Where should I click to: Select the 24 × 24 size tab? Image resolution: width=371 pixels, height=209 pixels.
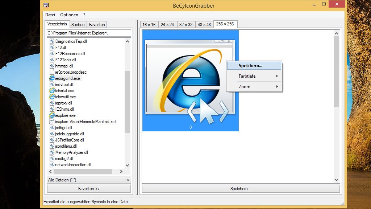point(167,24)
